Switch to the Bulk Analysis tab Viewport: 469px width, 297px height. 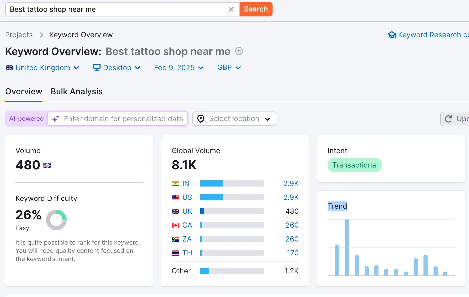click(x=77, y=91)
